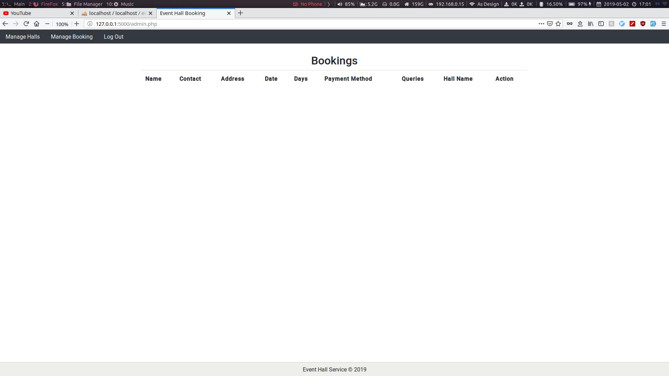Switch to the localhost phpMyAdmin tab

click(x=115, y=13)
